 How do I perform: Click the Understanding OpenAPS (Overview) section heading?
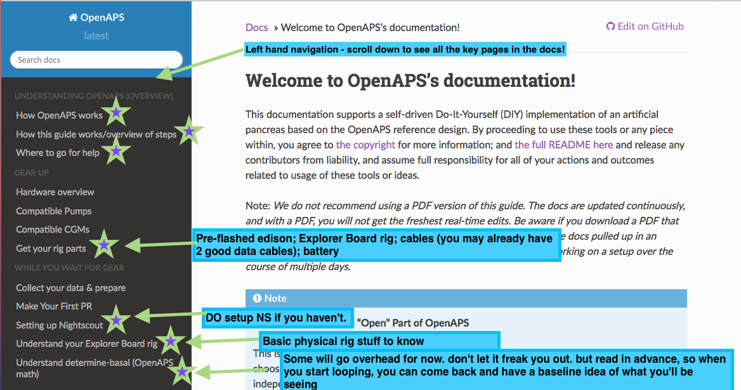pyautogui.click(x=93, y=96)
